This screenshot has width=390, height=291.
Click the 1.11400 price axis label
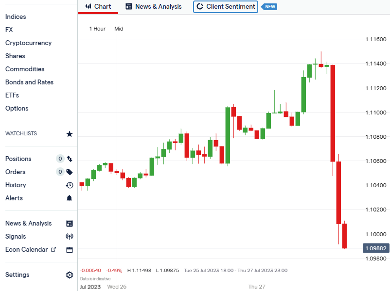pyautogui.click(x=376, y=64)
